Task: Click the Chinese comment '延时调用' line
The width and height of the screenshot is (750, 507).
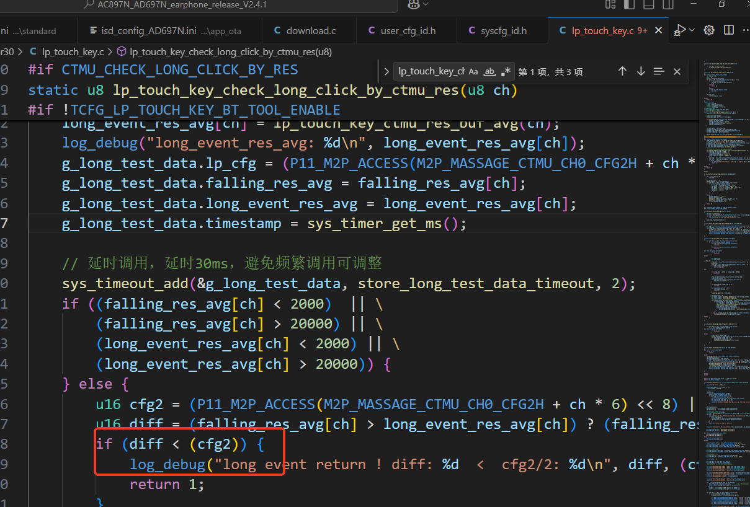Action: pyautogui.click(x=222, y=264)
